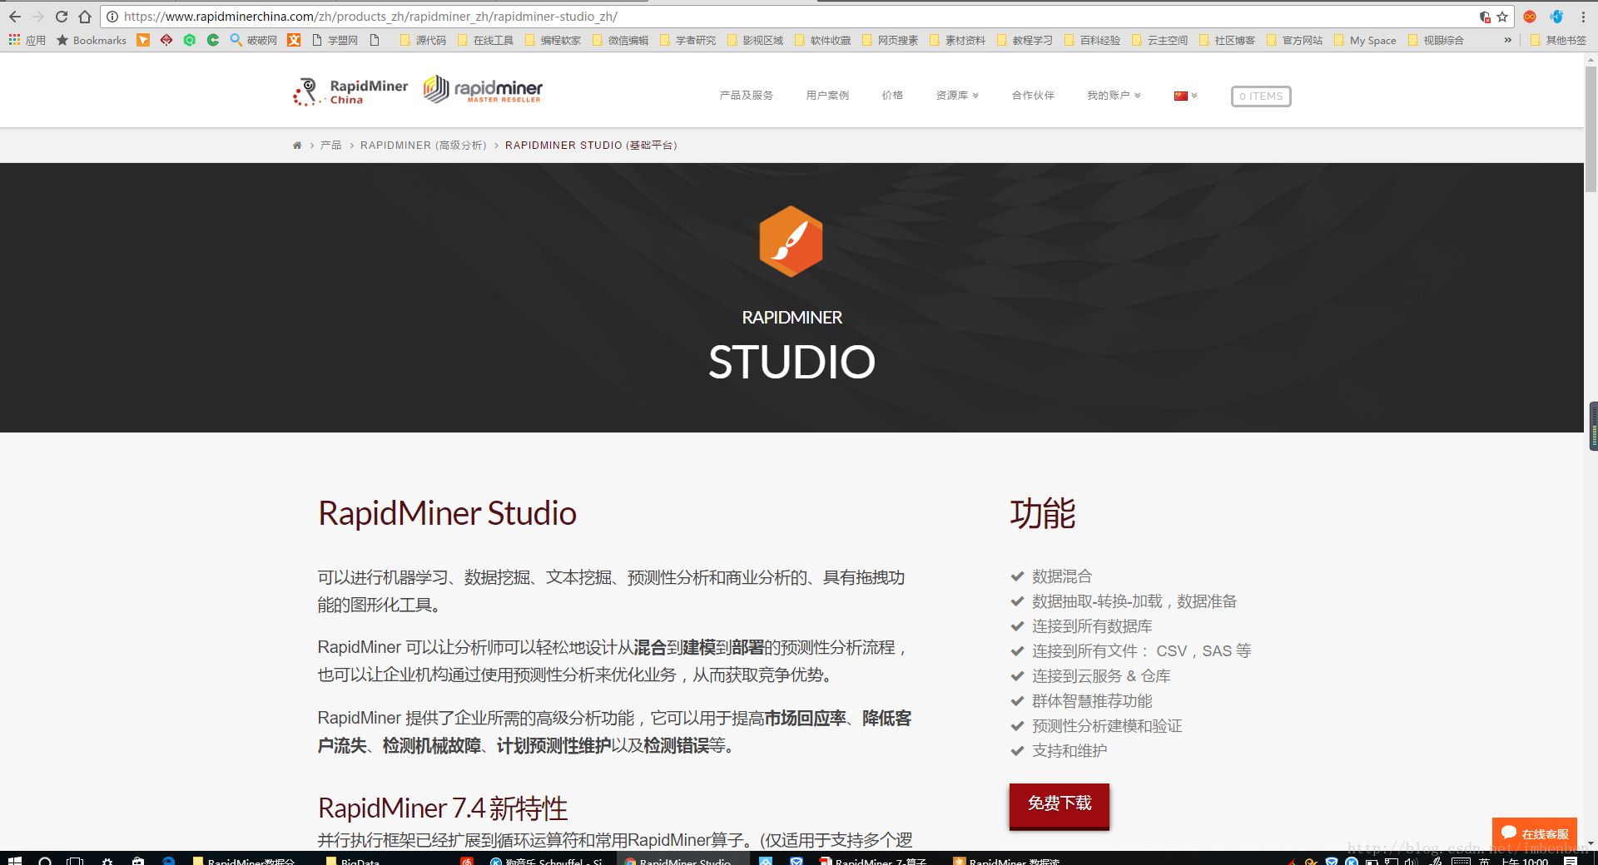Image resolution: width=1598 pixels, height=865 pixels.
Task: Click the 连接到所有数据库 feature item
Action: (x=1092, y=626)
